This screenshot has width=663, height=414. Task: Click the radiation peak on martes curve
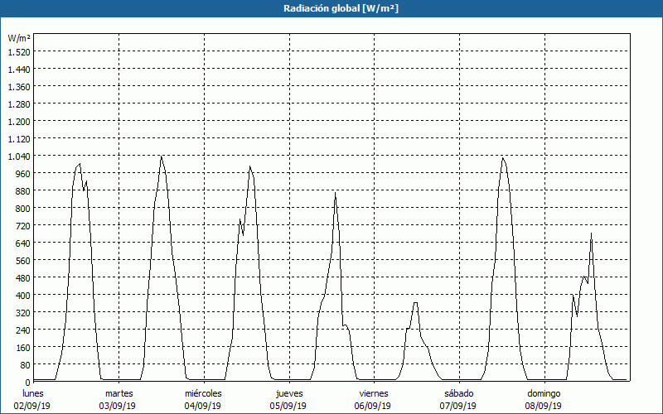click(161, 156)
